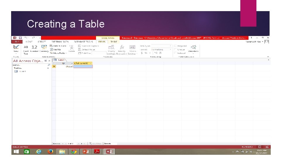Screen dimensions: 281x158
Task: Click the record Search box at bottom
Action: (110, 143)
